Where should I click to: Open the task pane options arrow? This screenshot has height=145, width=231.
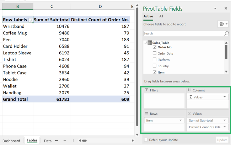click(215, 8)
